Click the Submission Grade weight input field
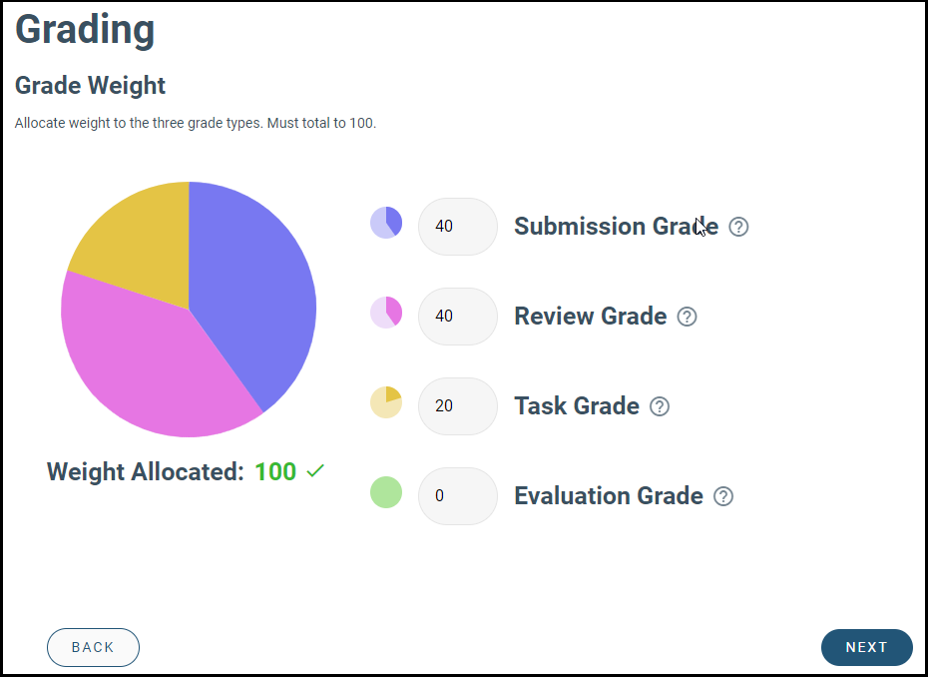Image resolution: width=928 pixels, height=678 pixels. [x=457, y=227]
